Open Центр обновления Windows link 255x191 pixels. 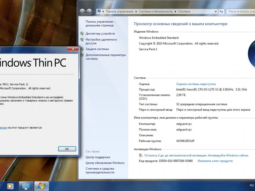105,163
